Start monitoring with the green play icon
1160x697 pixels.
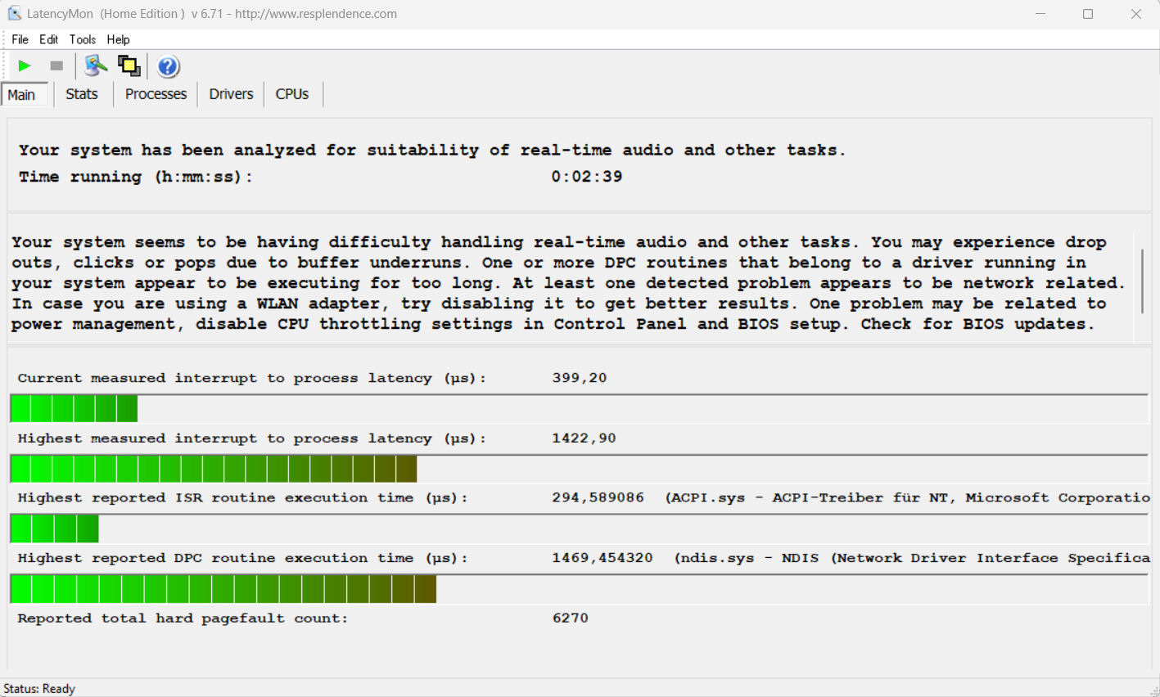point(25,66)
